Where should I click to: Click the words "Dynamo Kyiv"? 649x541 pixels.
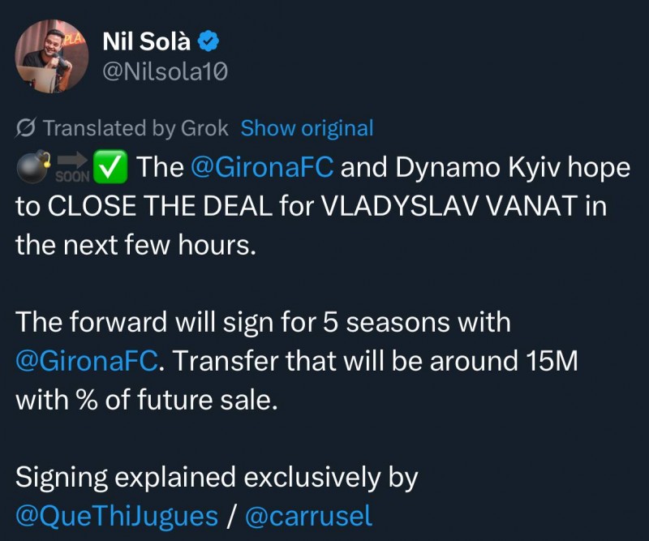click(x=466, y=167)
